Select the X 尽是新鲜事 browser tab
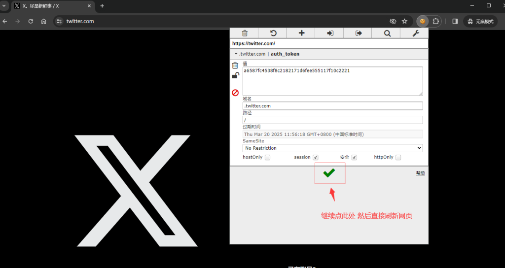505x268 pixels. coord(53,6)
